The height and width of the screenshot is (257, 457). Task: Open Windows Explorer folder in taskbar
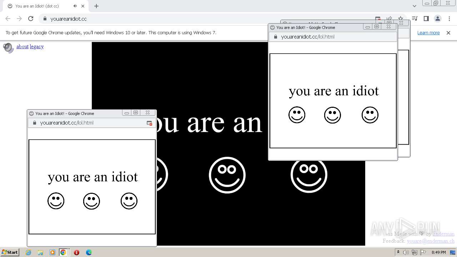point(40,252)
